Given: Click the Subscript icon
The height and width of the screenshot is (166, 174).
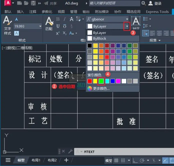Looking at the screenshot, I should pos(65,33).
